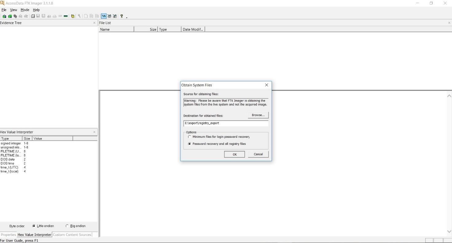Screen dimensions: 452x243
Task: Sort file list by Size column
Action: [146, 29]
